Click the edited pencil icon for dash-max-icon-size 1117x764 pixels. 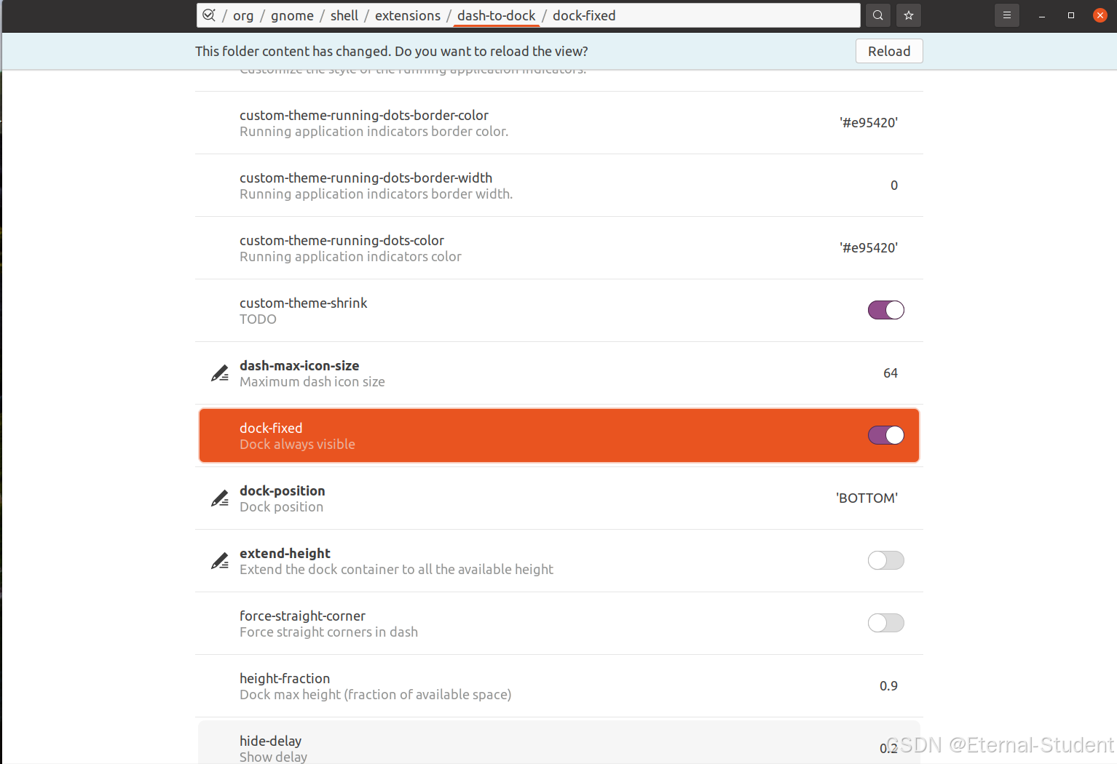(220, 373)
